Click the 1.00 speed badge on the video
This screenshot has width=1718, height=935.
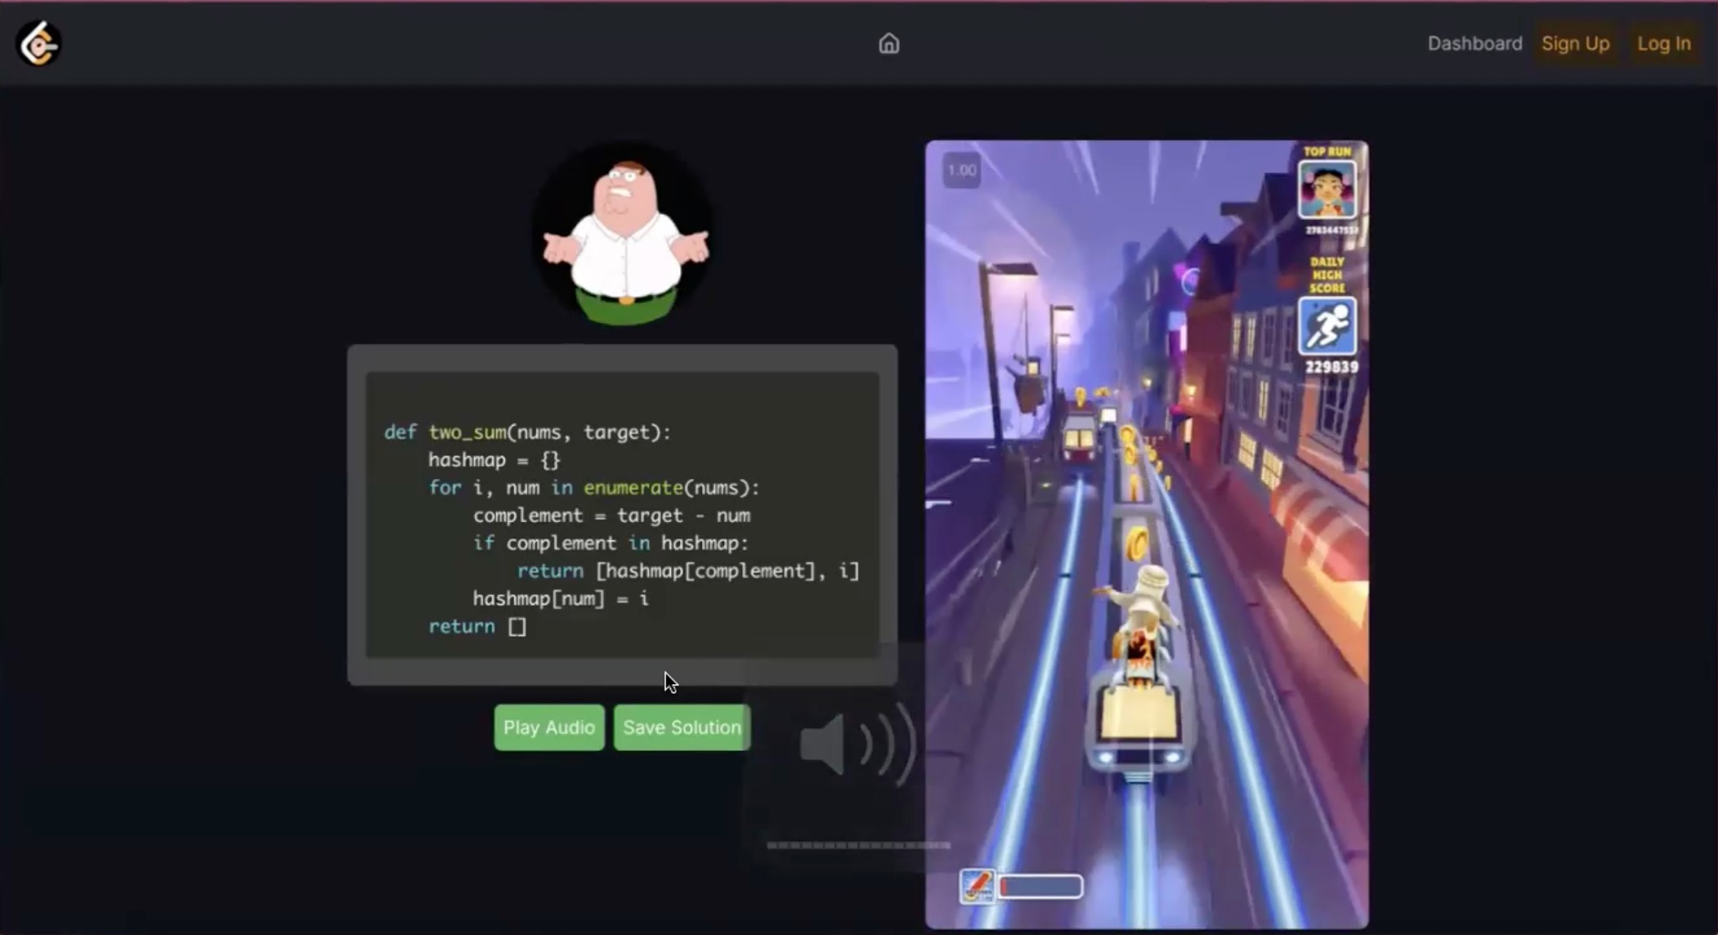tap(961, 171)
